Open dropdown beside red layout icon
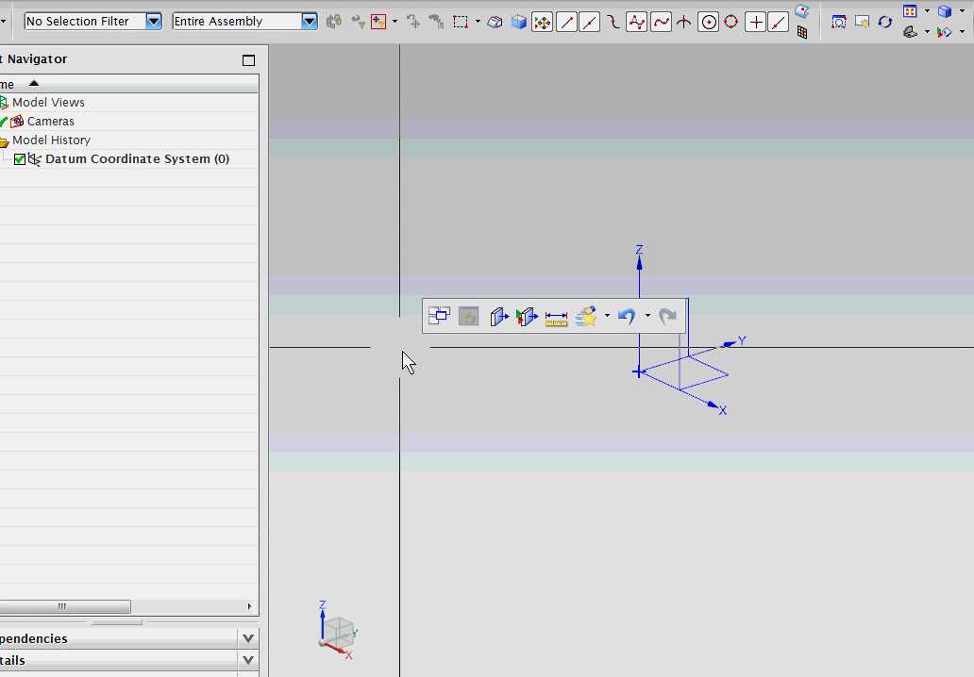 click(928, 11)
